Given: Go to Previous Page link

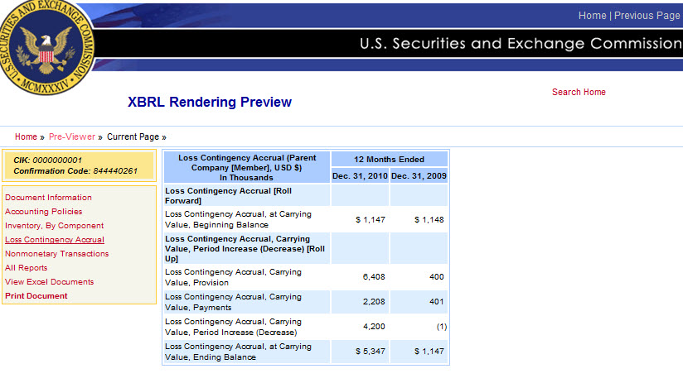Looking at the screenshot, I should tap(647, 16).
